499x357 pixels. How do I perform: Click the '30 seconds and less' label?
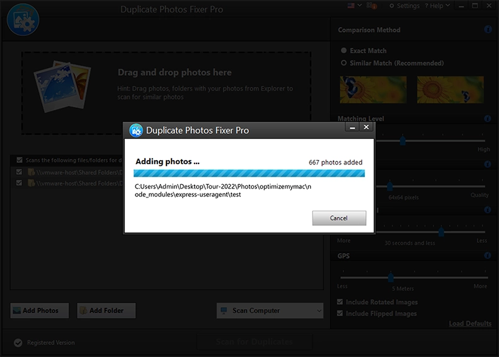[410, 243]
